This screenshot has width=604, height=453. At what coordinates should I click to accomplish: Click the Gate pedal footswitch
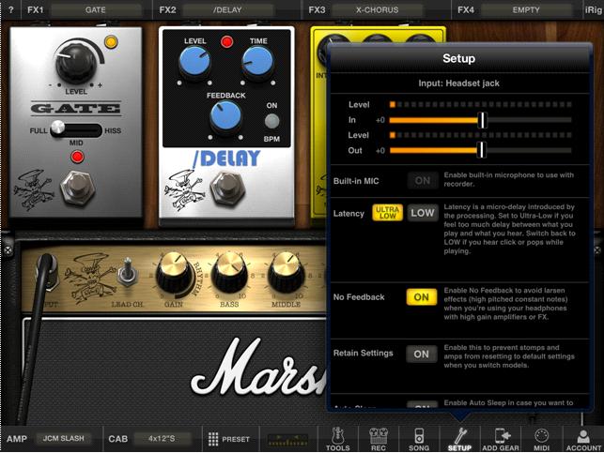pos(77,188)
